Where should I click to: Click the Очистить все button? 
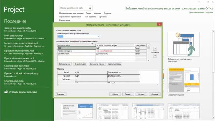(80, 64)
